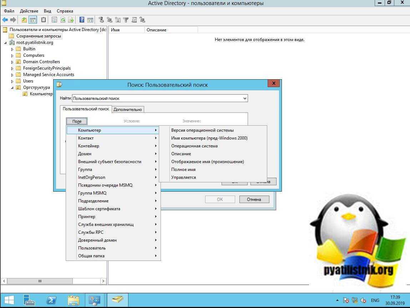Open Server Manager from the taskbar
Screen dimensions: 410x308
[x=29, y=300]
